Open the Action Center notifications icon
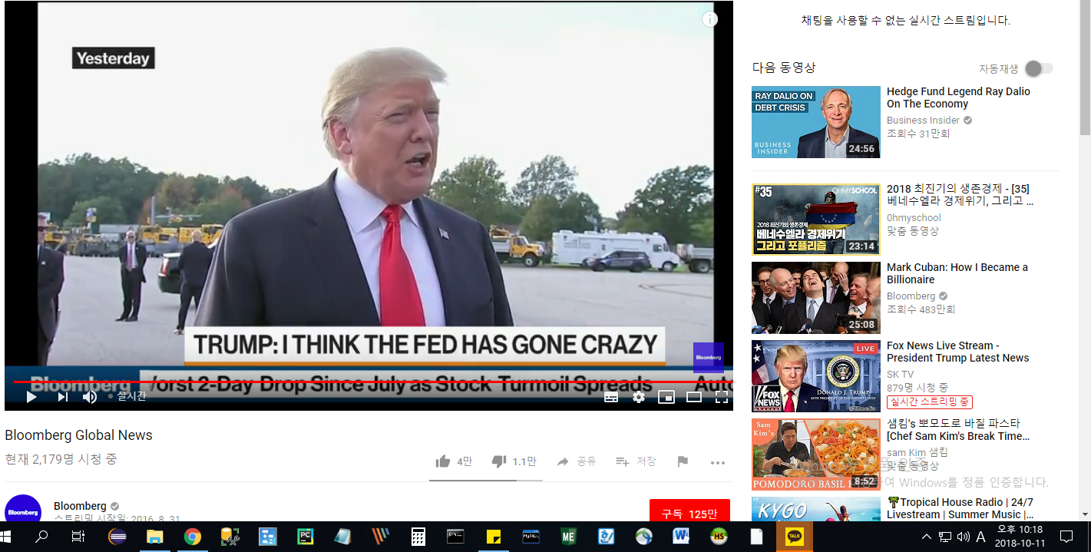The height and width of the screenshot is (552, 1091). [x=1066, y=537]
